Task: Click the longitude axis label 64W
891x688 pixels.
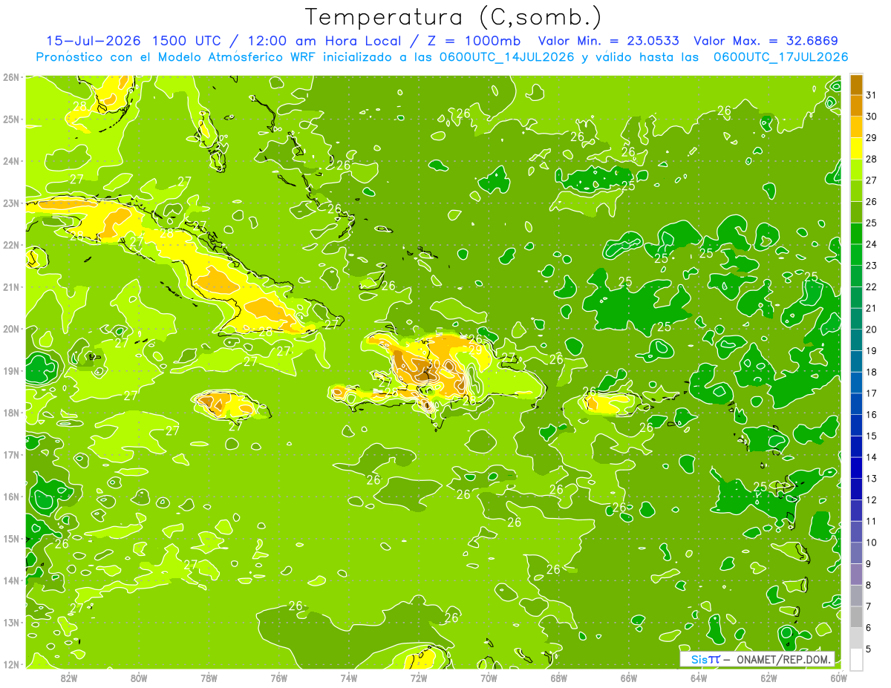Action: [699, 678]
